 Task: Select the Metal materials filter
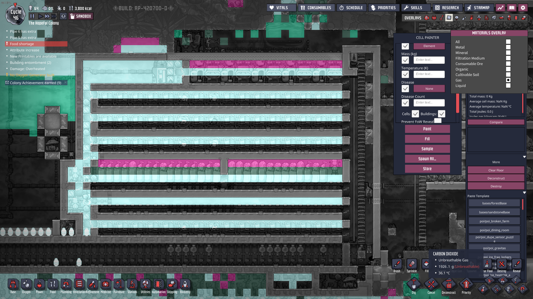tap(508, 47)
